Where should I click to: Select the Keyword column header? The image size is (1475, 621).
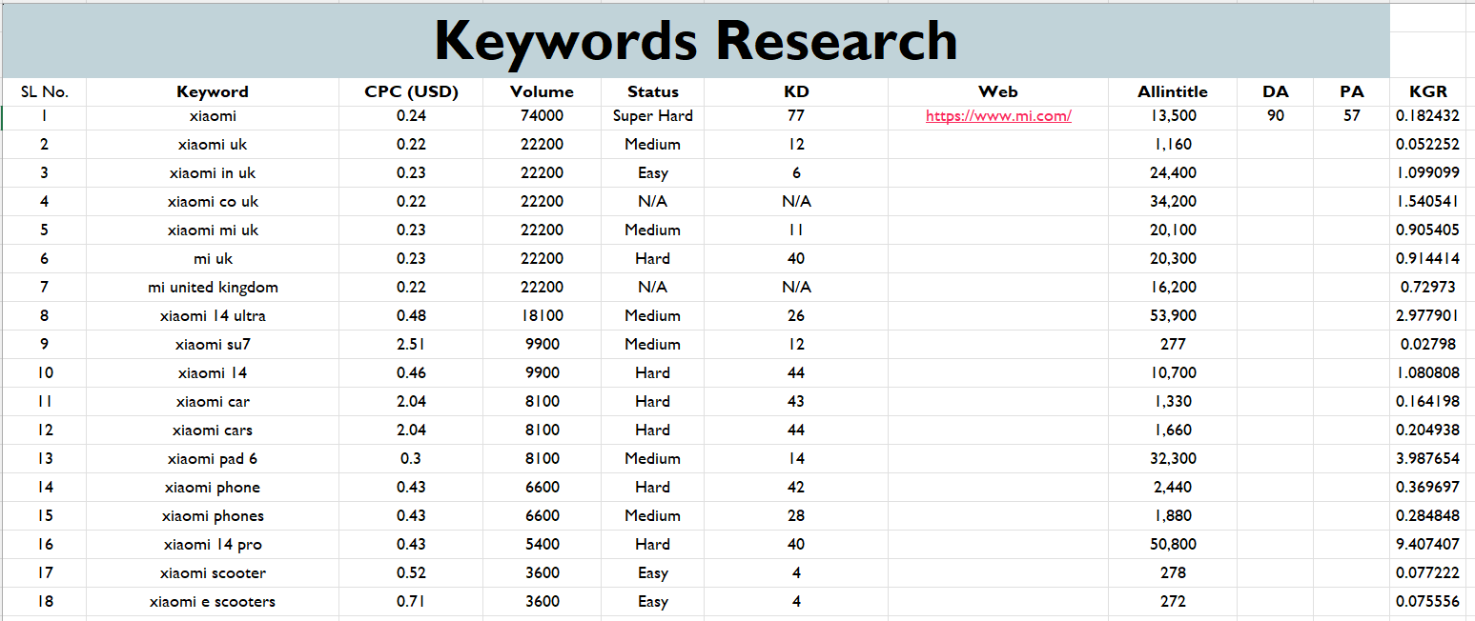213,92
